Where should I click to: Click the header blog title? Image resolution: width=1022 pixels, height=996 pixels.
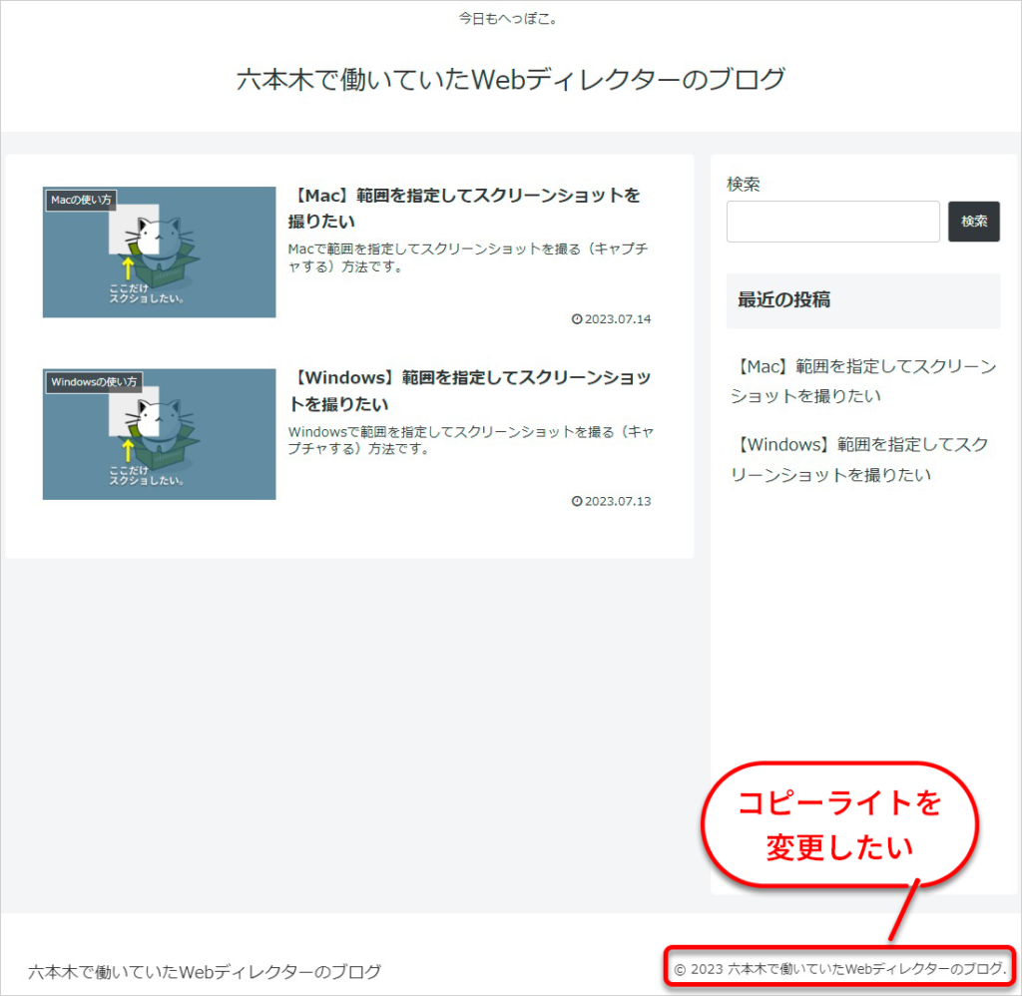pyautogui.click(x=510, y=80)
